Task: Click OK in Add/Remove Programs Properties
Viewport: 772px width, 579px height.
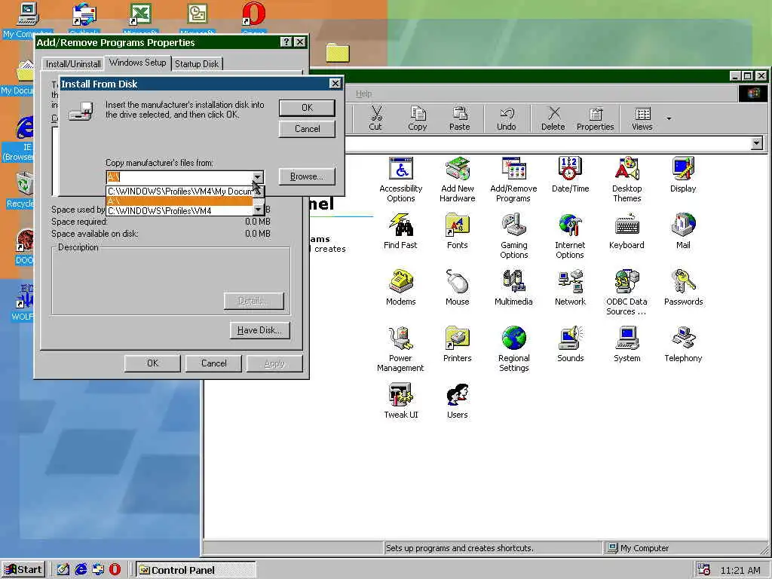Action: tap(152, 363)
